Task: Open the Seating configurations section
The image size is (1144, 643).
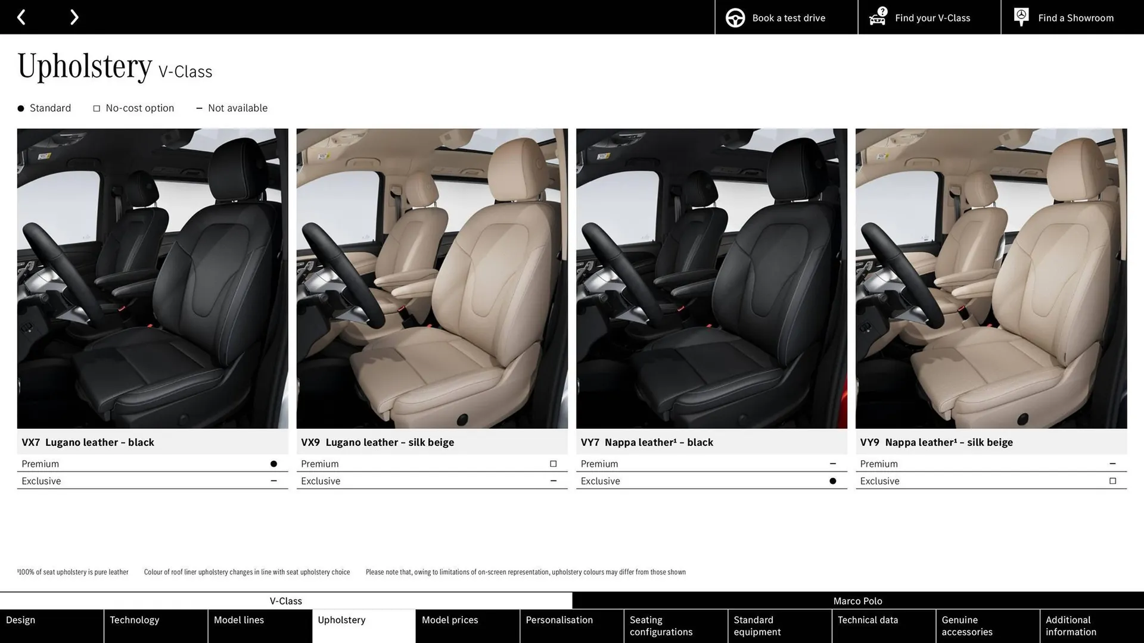Action: click(660, 626)
